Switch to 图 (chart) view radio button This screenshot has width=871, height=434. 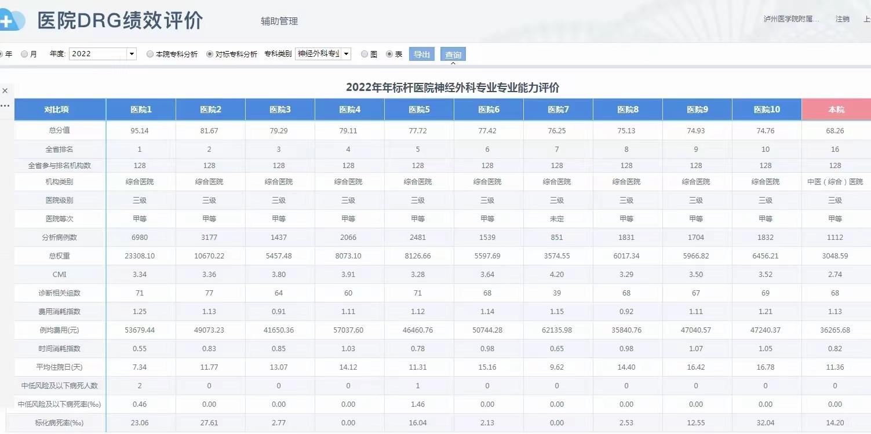[365, 54]
